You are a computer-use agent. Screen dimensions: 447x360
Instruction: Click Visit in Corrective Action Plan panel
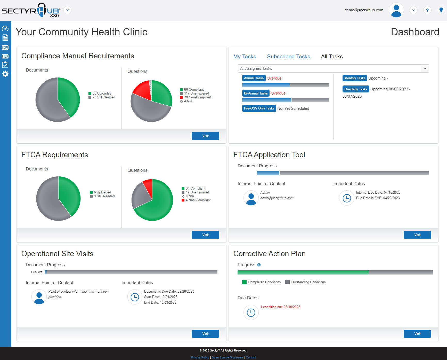417,334
